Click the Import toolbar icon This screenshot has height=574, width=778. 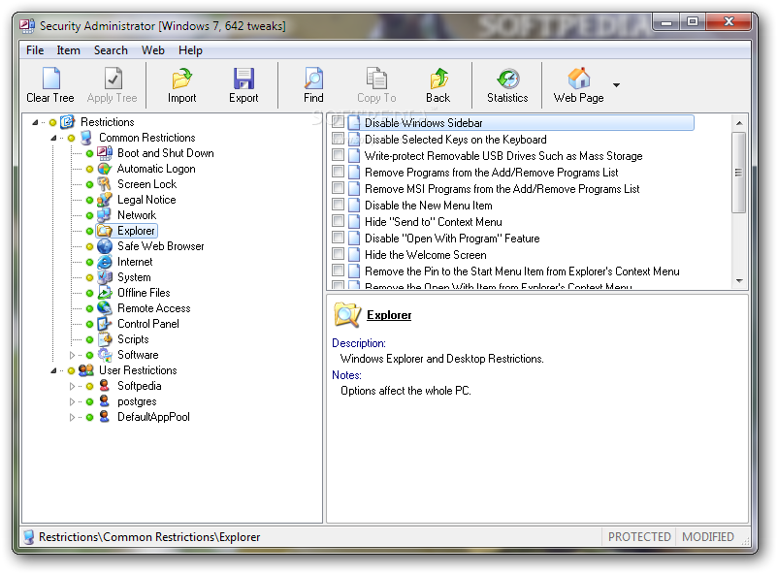[x=181, y=79]
